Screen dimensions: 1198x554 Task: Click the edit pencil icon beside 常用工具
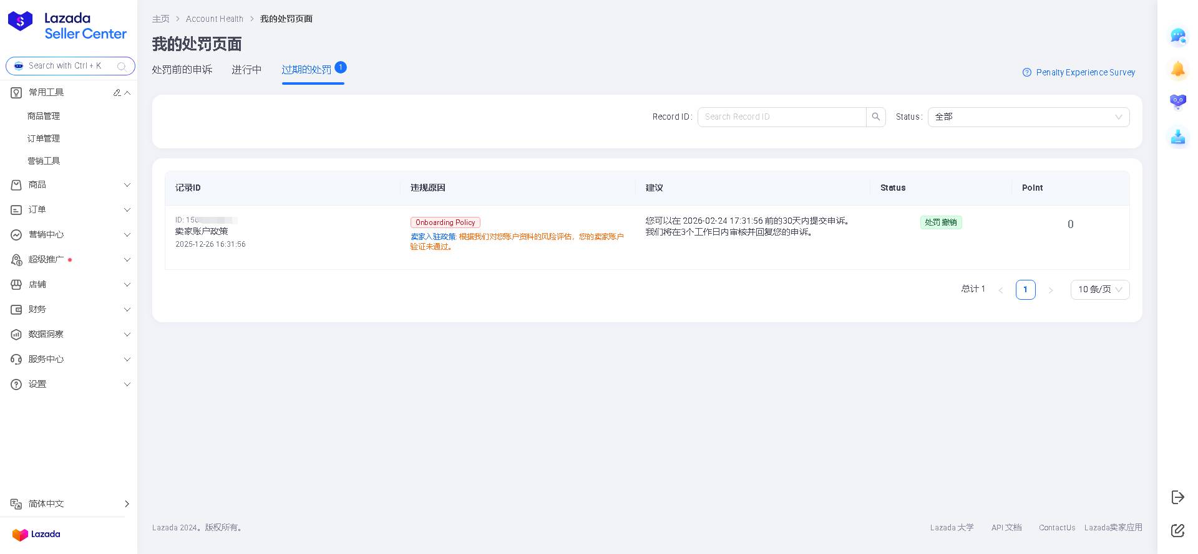pos(117,92)
